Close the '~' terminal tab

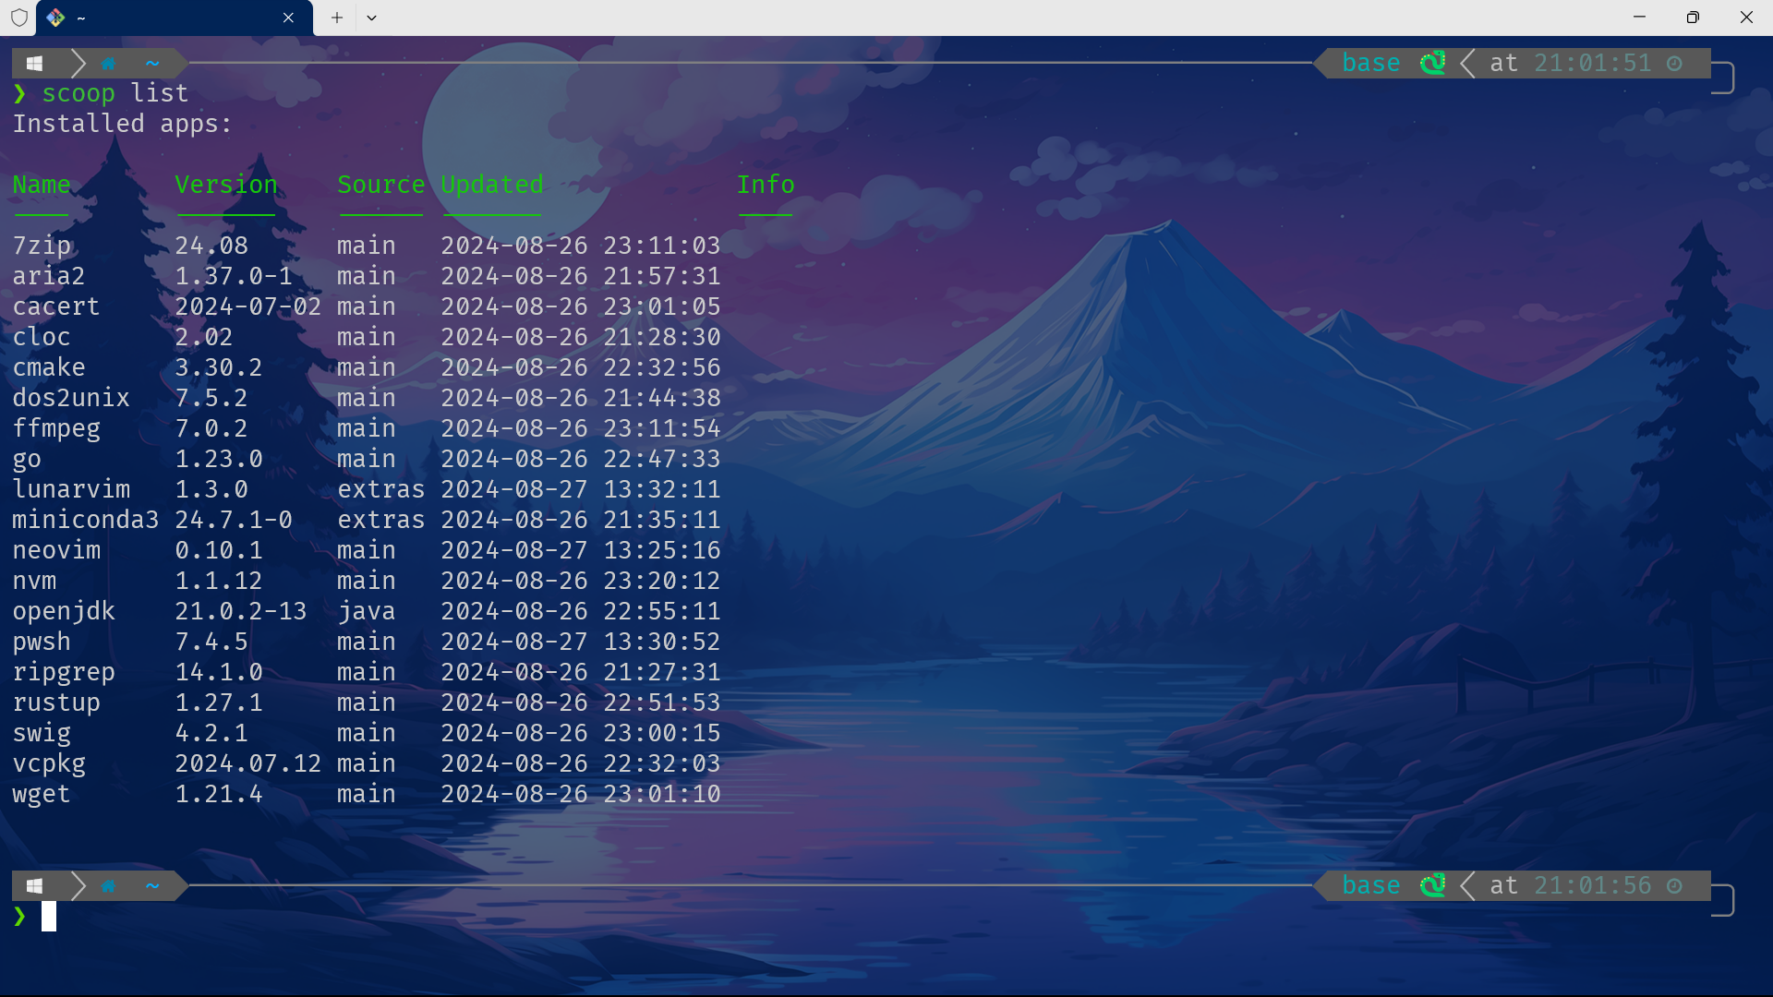pyautogui.click(x=288, y=18)
